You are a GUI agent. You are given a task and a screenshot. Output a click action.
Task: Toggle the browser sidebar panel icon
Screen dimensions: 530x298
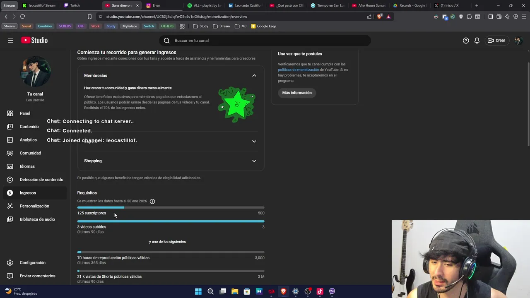(x=491, y=17)
